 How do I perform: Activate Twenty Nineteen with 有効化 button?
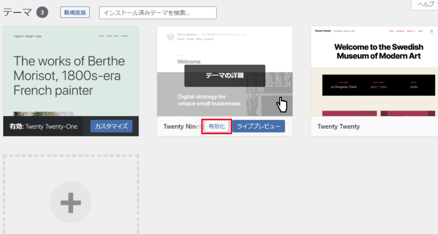point(216,126)
